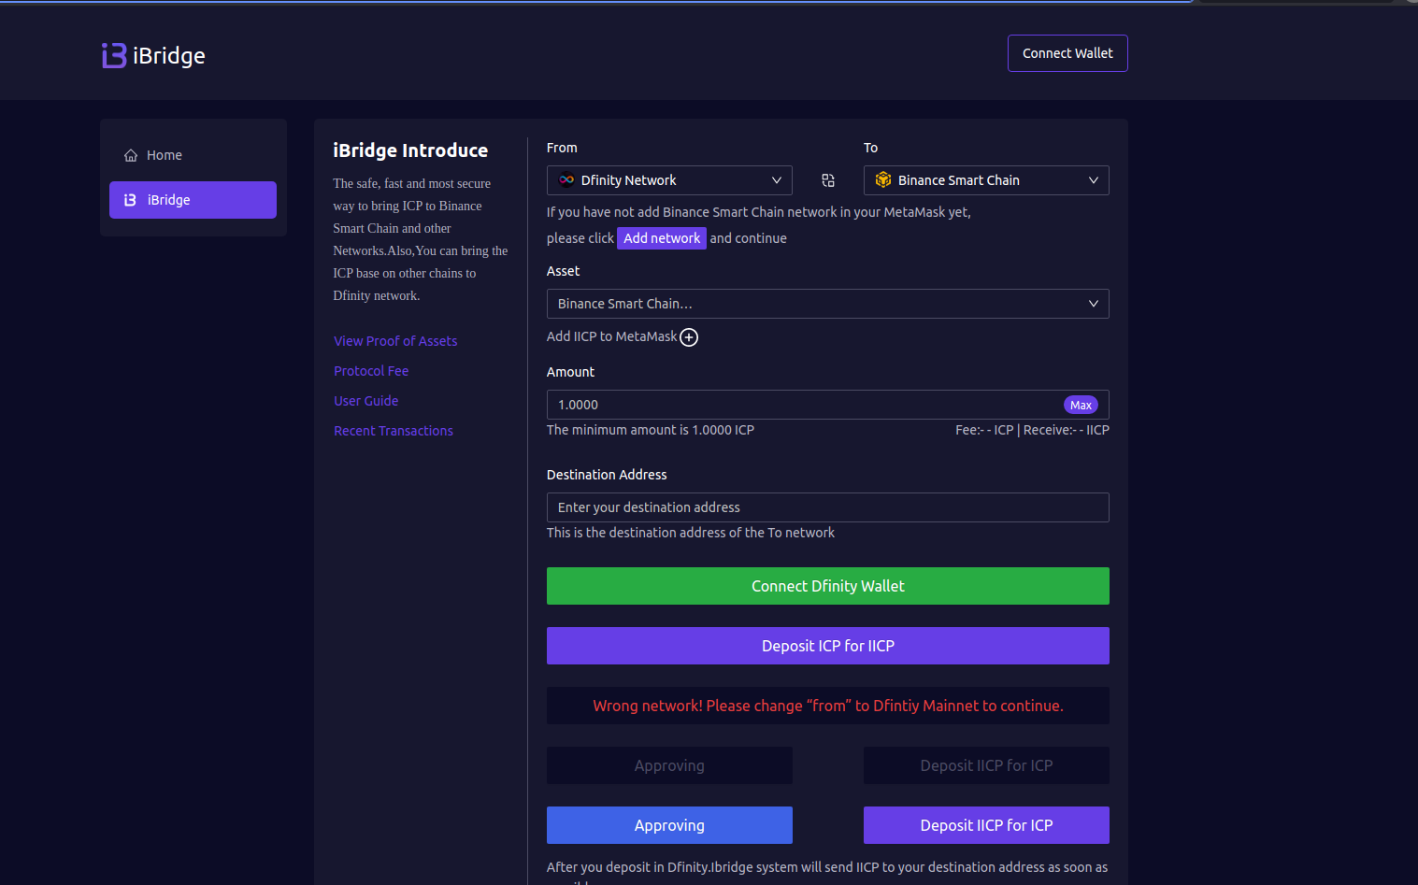Image resolution: width=1418 pixels, height=885 pixels.
Task: Click the Destination Address input field
Action: [x=828, y=507]
